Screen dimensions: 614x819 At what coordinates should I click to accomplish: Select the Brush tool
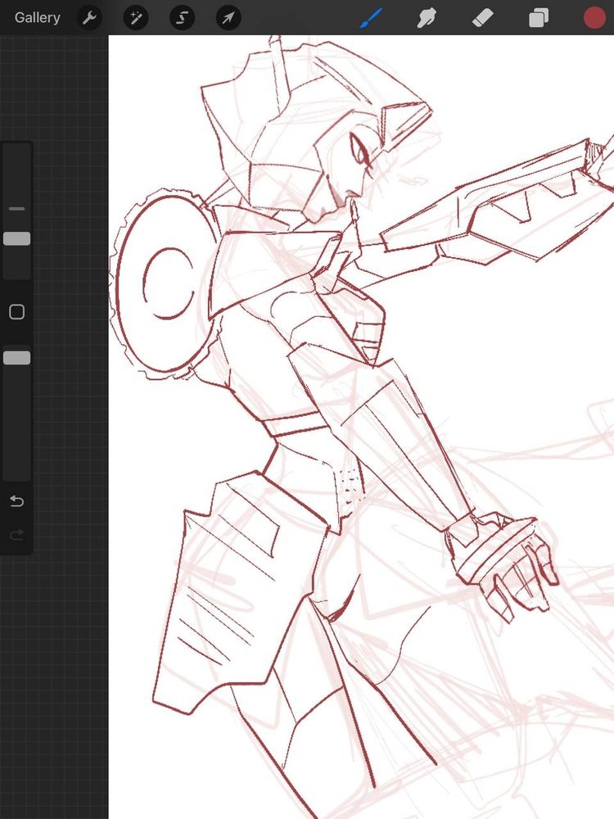pyautogui.click(x=371, y=18)
